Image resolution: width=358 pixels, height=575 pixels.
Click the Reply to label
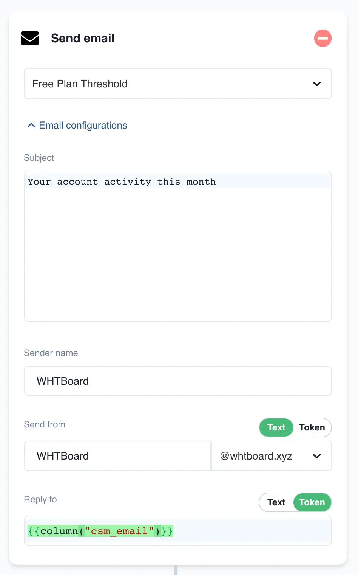[40, 499]
